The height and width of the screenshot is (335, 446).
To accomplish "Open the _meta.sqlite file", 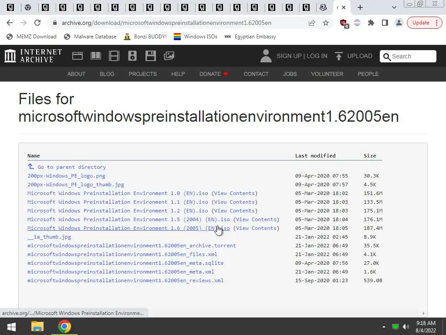I will [x=125, y=263].
